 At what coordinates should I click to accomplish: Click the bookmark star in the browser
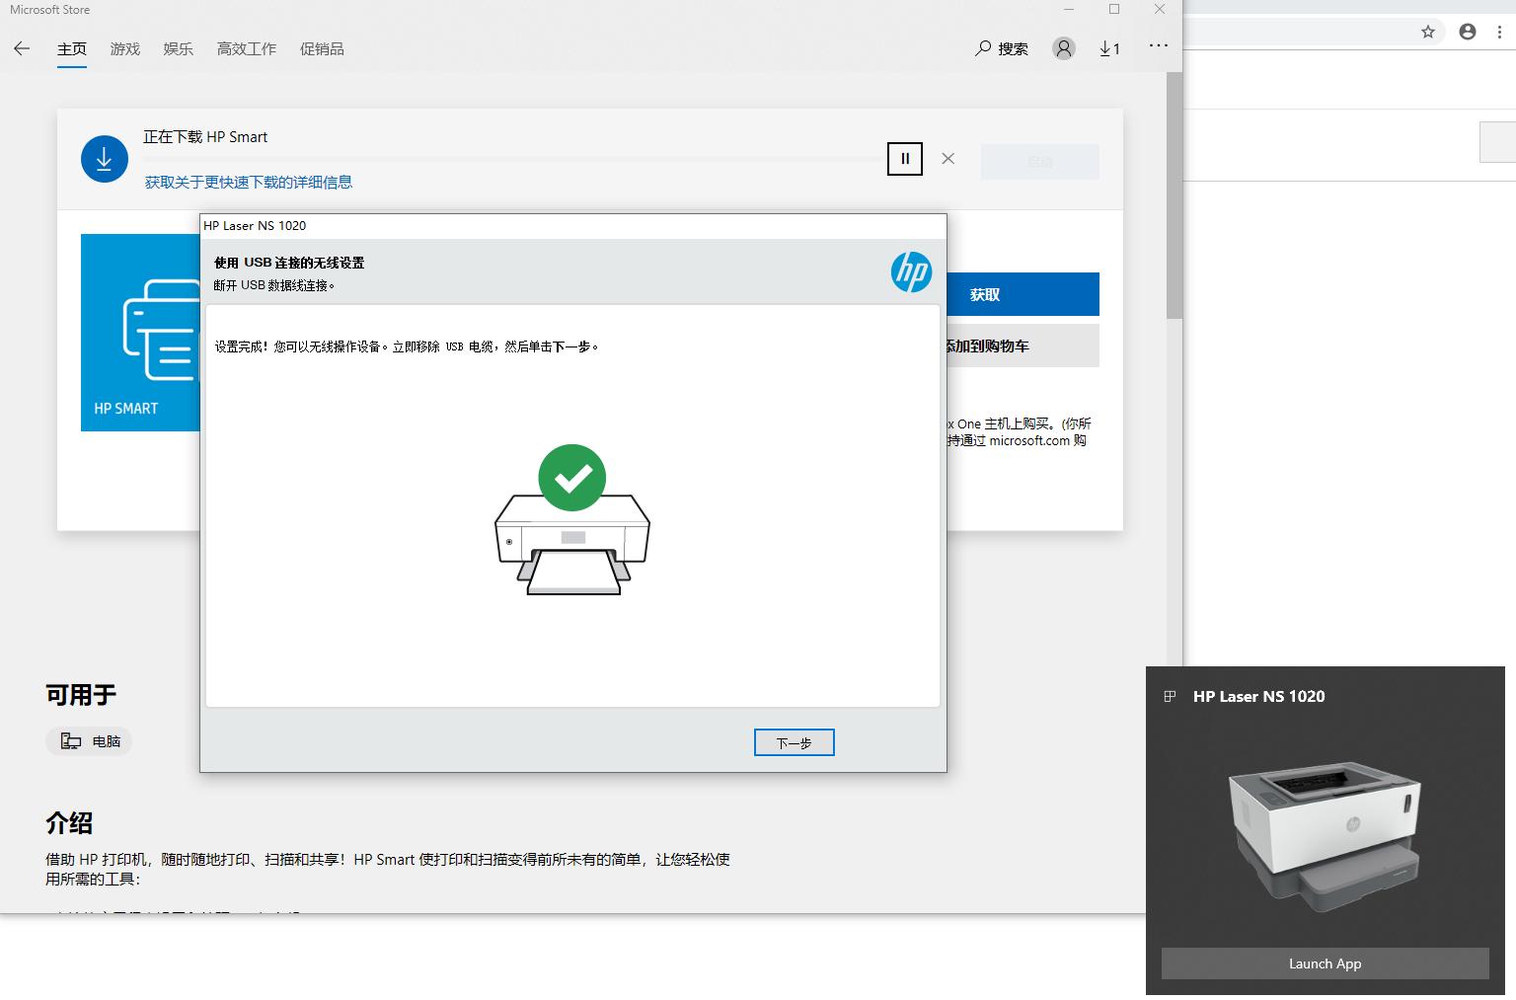point(1426,31)
